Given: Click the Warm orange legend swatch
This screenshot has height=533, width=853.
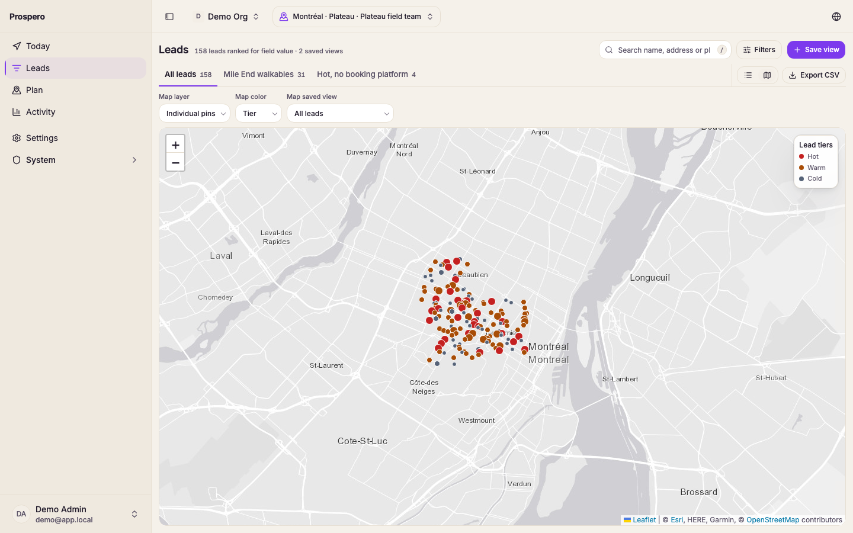Looking at the screenshot, I should [x=801, y=168].
